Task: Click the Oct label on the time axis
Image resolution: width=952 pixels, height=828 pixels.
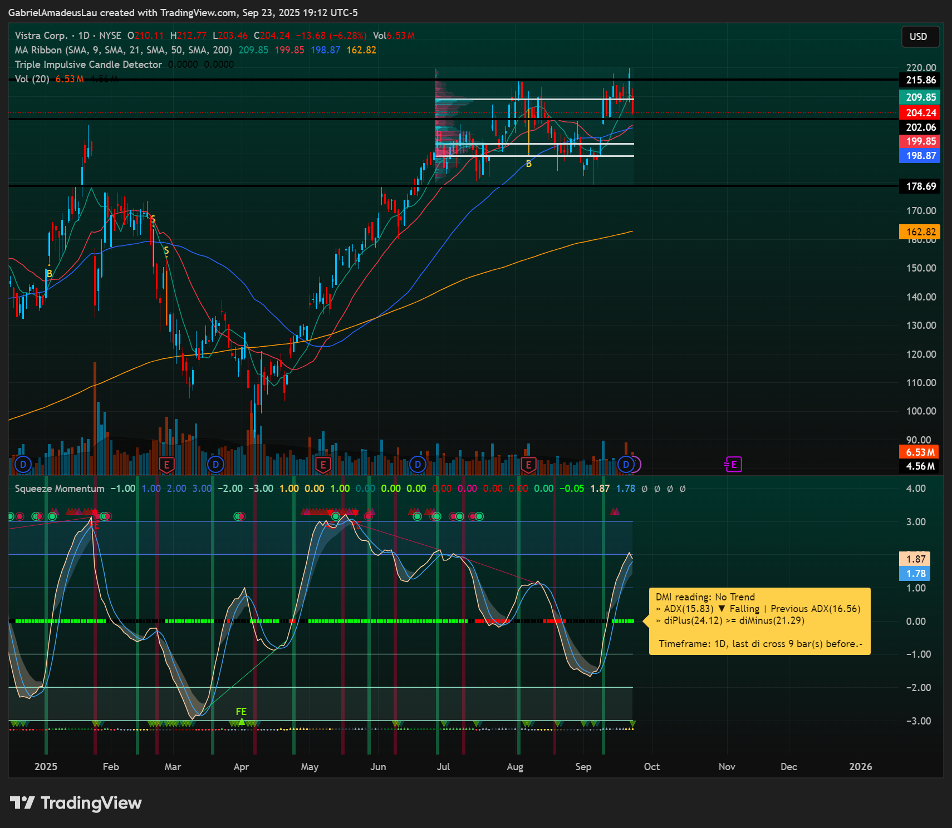Action: [652, 767]
